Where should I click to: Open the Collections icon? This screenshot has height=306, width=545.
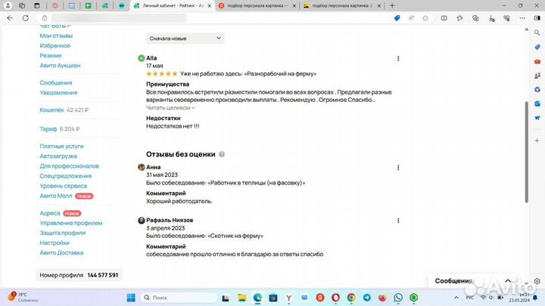point(475,18)
